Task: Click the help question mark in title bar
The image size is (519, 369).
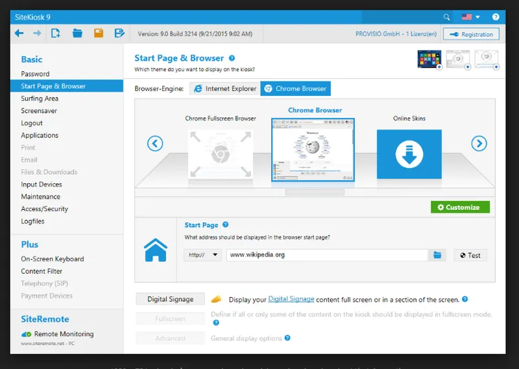Action: coord(496,17)
